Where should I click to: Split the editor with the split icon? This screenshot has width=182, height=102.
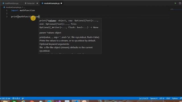[180, 3]
